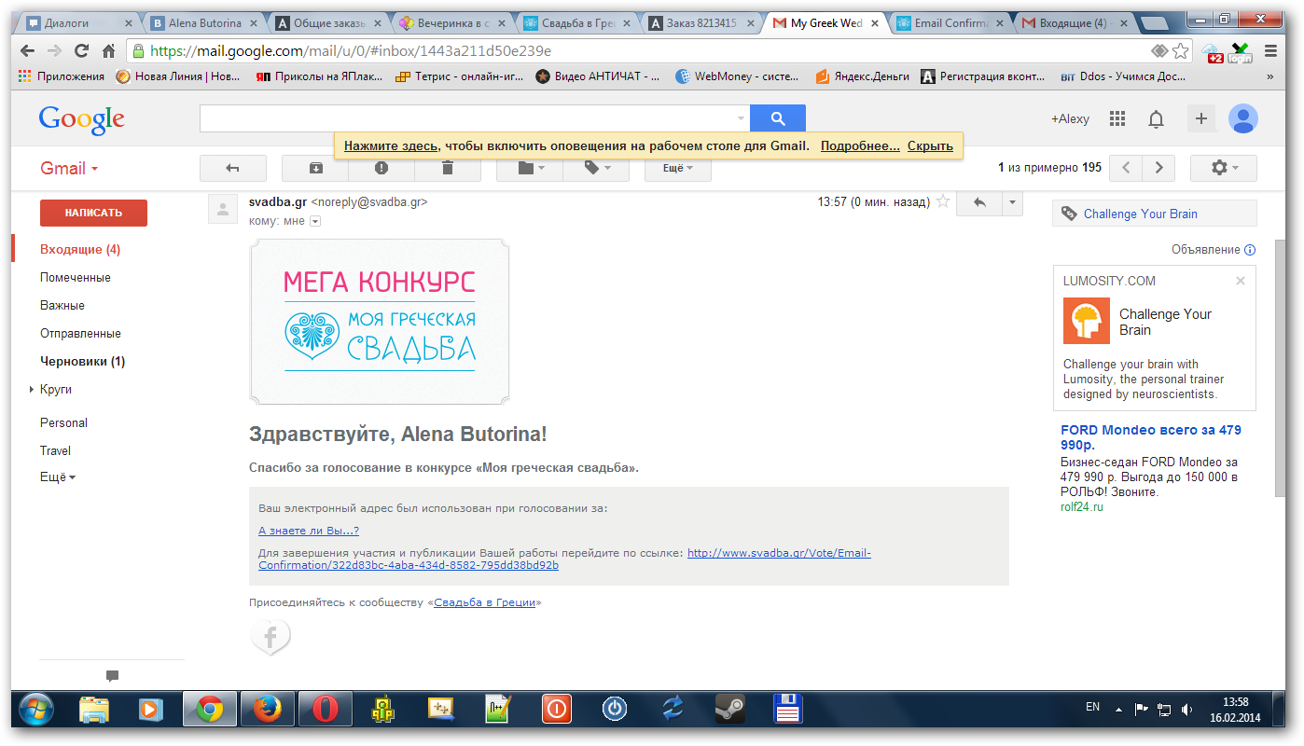Screen dimensions: 1304x746
Task: Open Отправленные folder
Action: [x=80, y=333]
